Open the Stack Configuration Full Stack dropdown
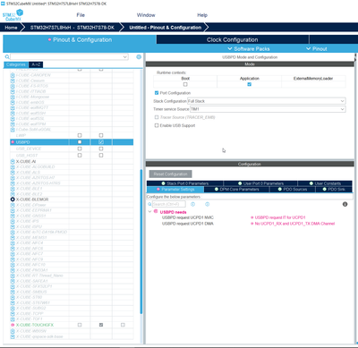The height and width of the screenshot is (348, 358). point(267,101)
